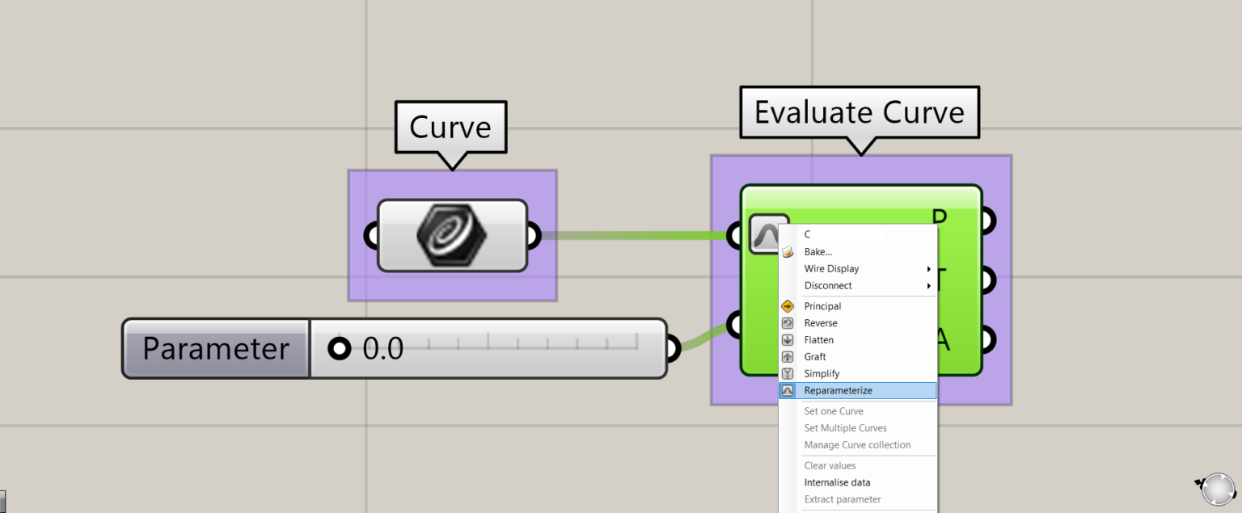Click the yellow Principal diamond icon
1242x513 pixels.
coord(787,305)
